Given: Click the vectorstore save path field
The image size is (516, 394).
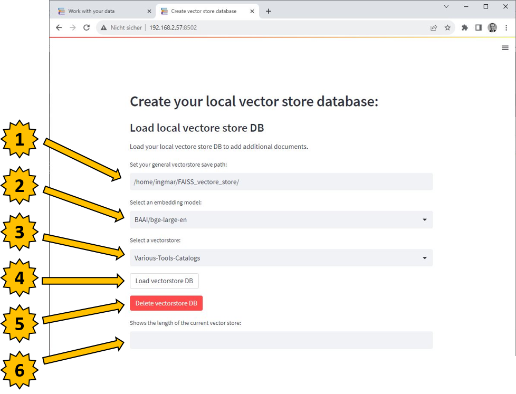Looking at the screenshot, I should [281, 181].
